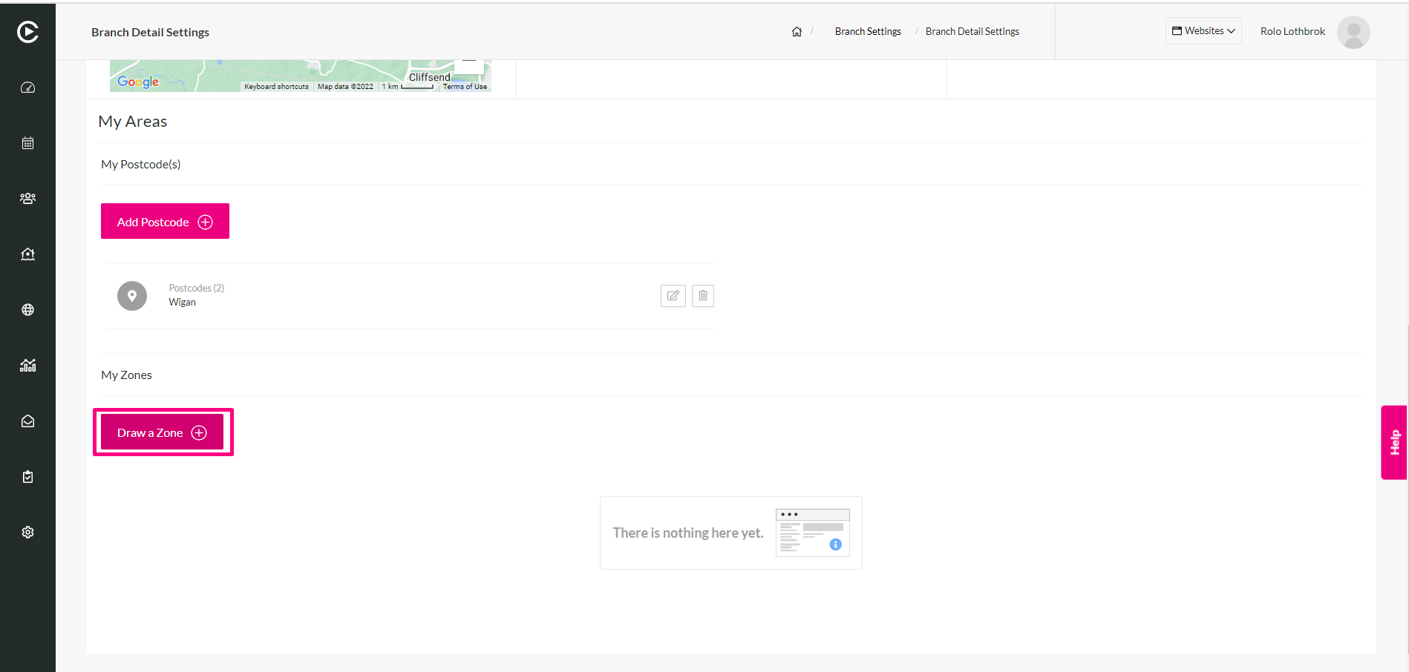The width and height of the screenshot is (1409, 672).
Task: Click the Draw a Zone button
Action: 162,432
